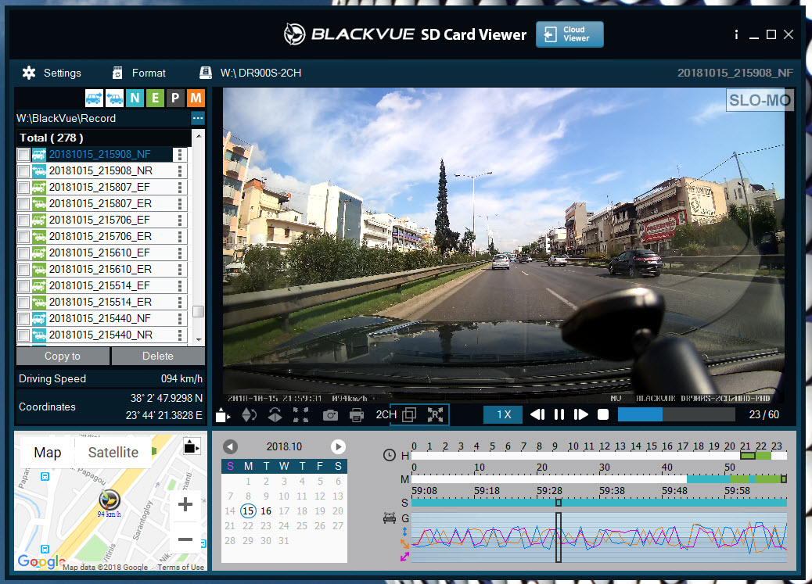
Task: Pop out the video panel
Action: point(223,414)
